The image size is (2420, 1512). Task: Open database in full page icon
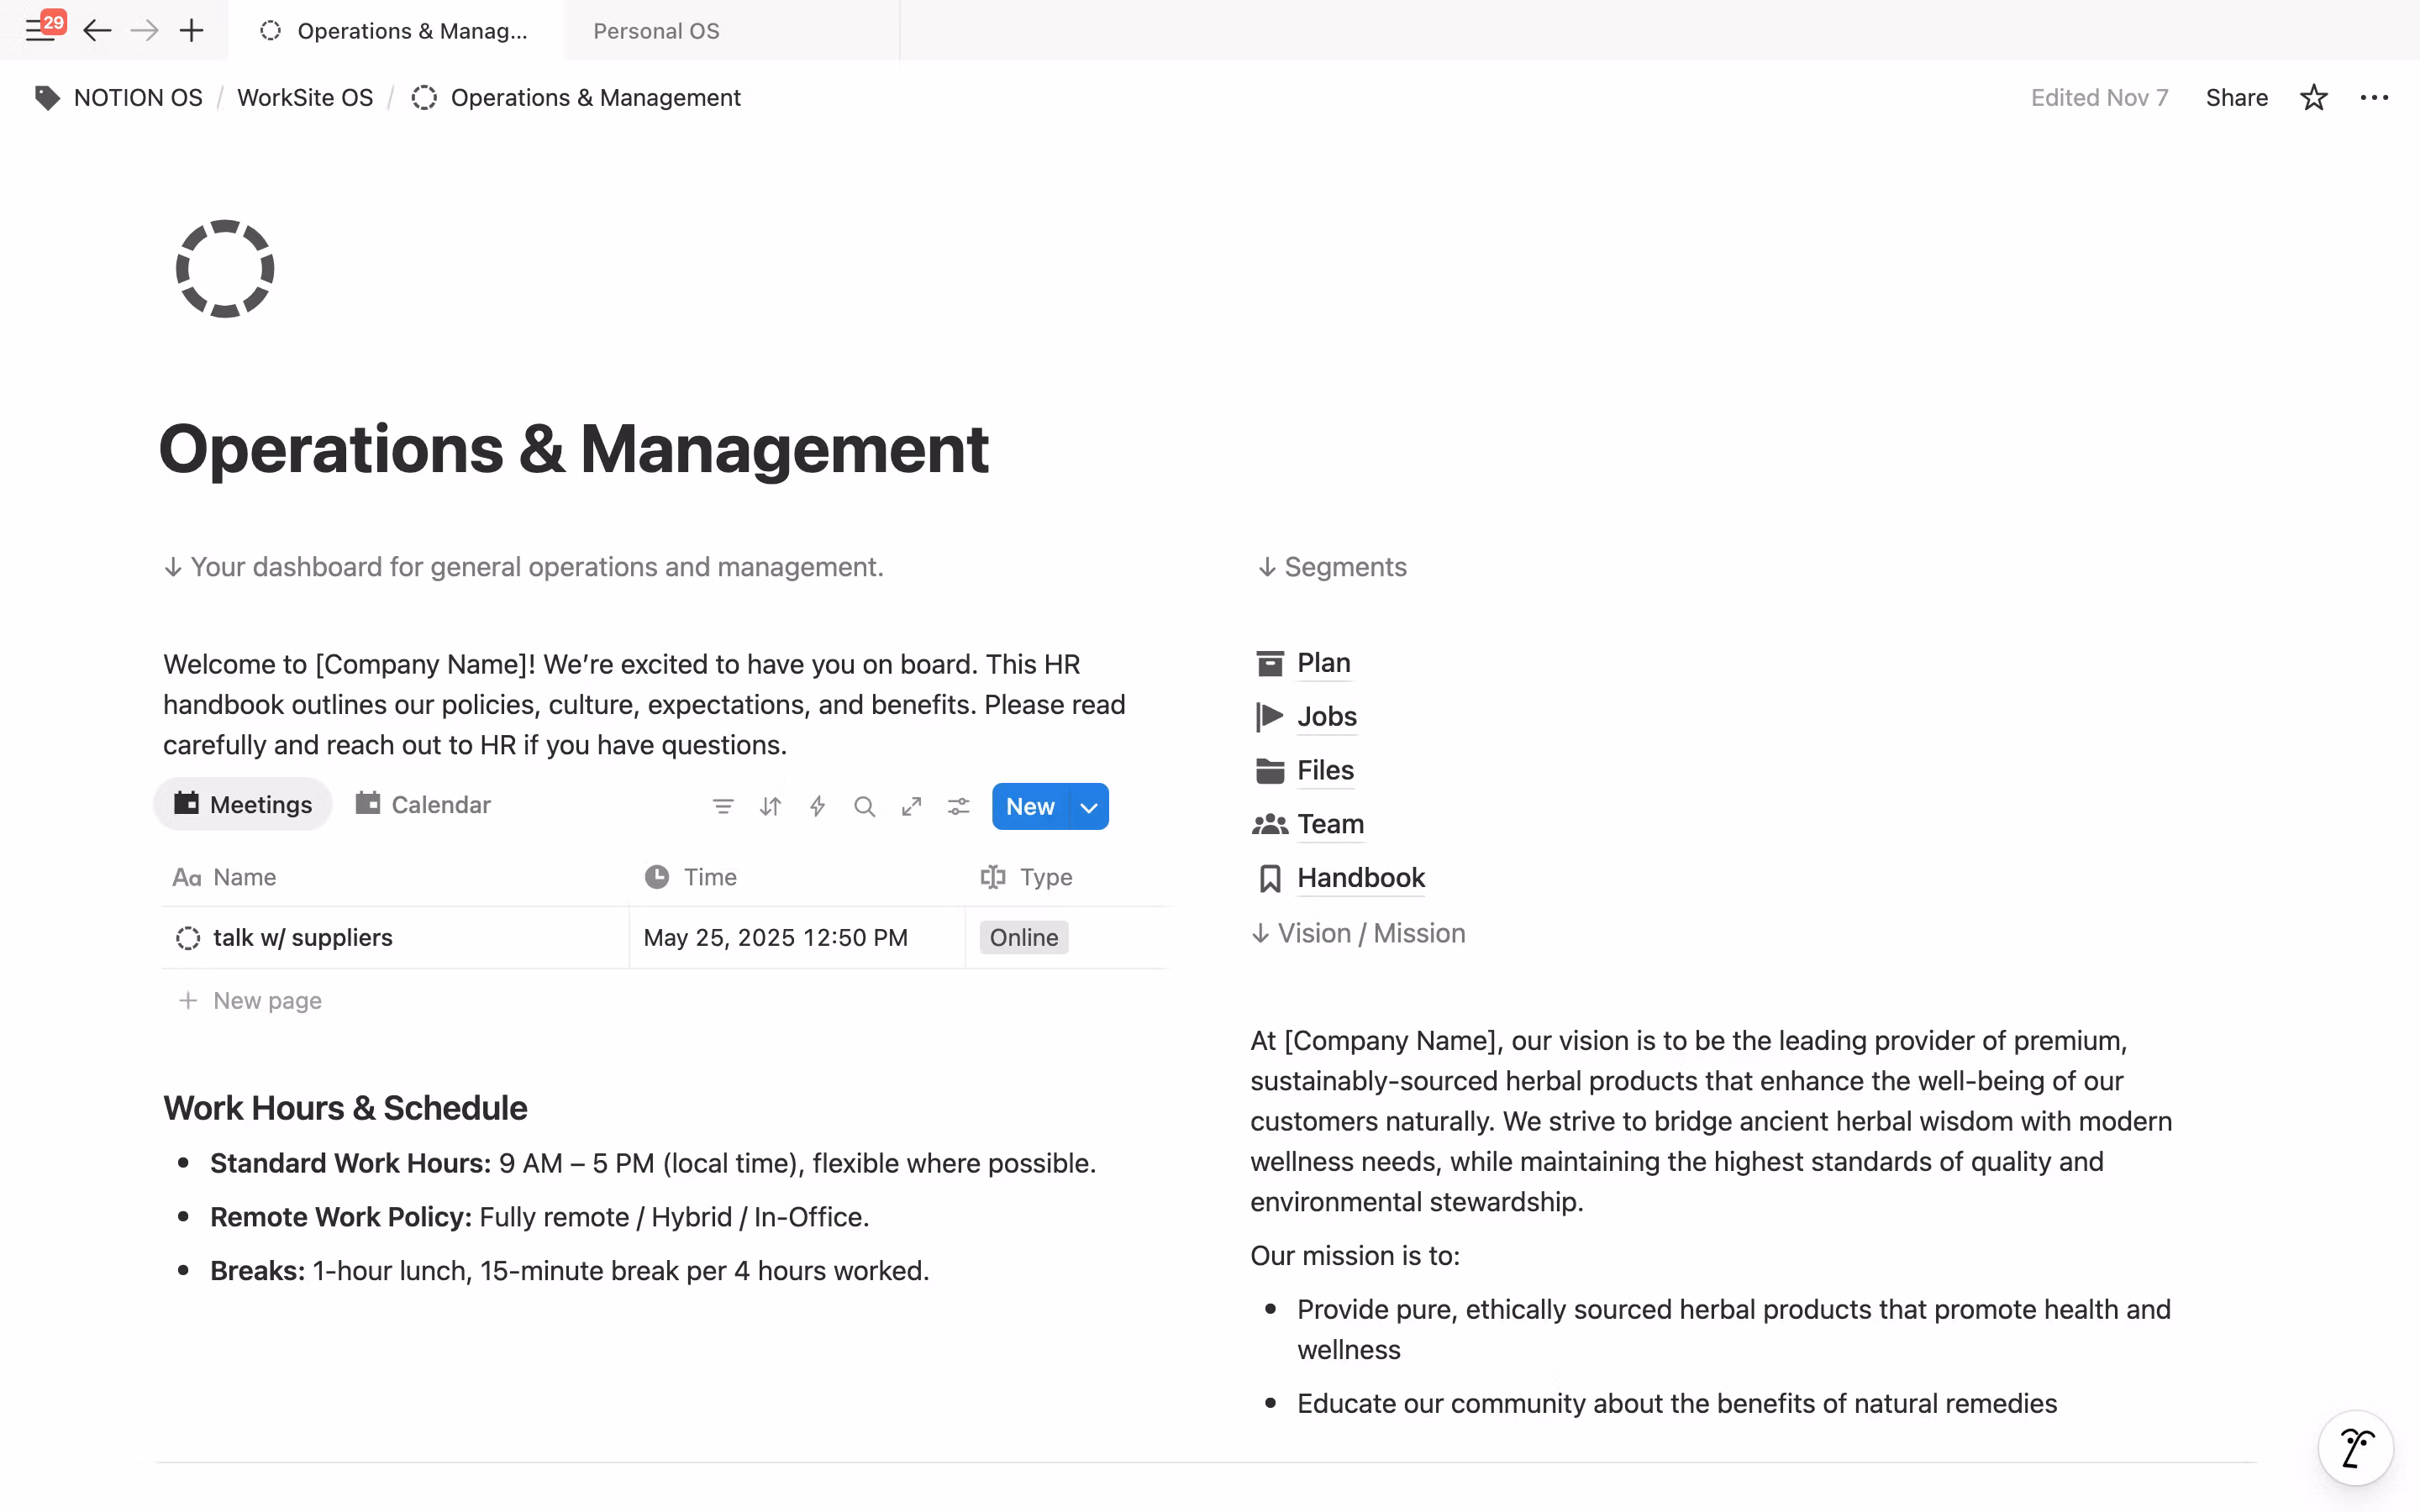pyautogui.click(x=911, y=806)
